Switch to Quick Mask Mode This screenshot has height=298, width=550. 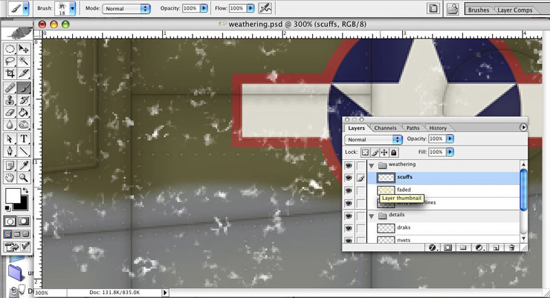pos(23,221)
